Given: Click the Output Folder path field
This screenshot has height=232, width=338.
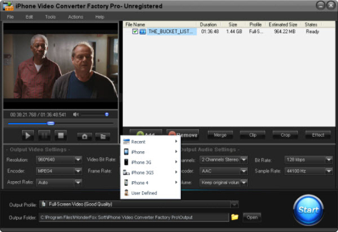Looking at the screenshot, I should tap(134, 218).
